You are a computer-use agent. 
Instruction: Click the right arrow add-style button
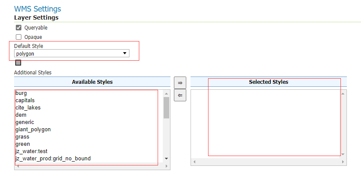180,83
